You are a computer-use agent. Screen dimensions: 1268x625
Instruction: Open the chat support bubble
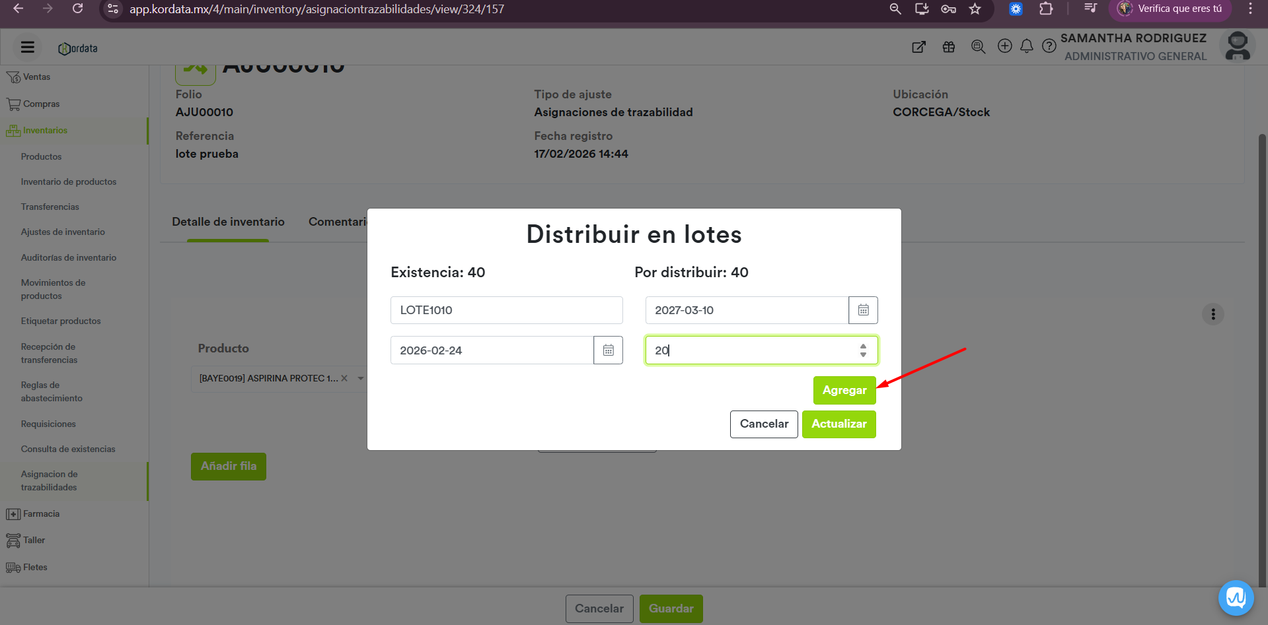point(1236,597)
